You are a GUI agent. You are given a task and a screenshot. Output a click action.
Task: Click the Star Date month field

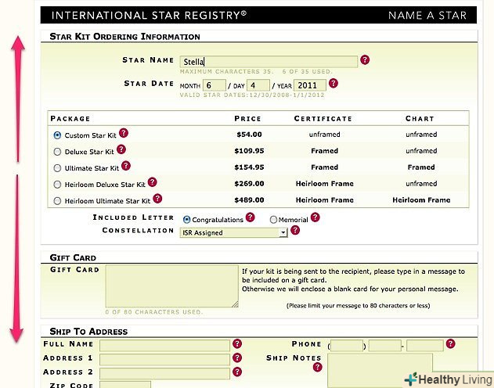(x=214, y=85)
